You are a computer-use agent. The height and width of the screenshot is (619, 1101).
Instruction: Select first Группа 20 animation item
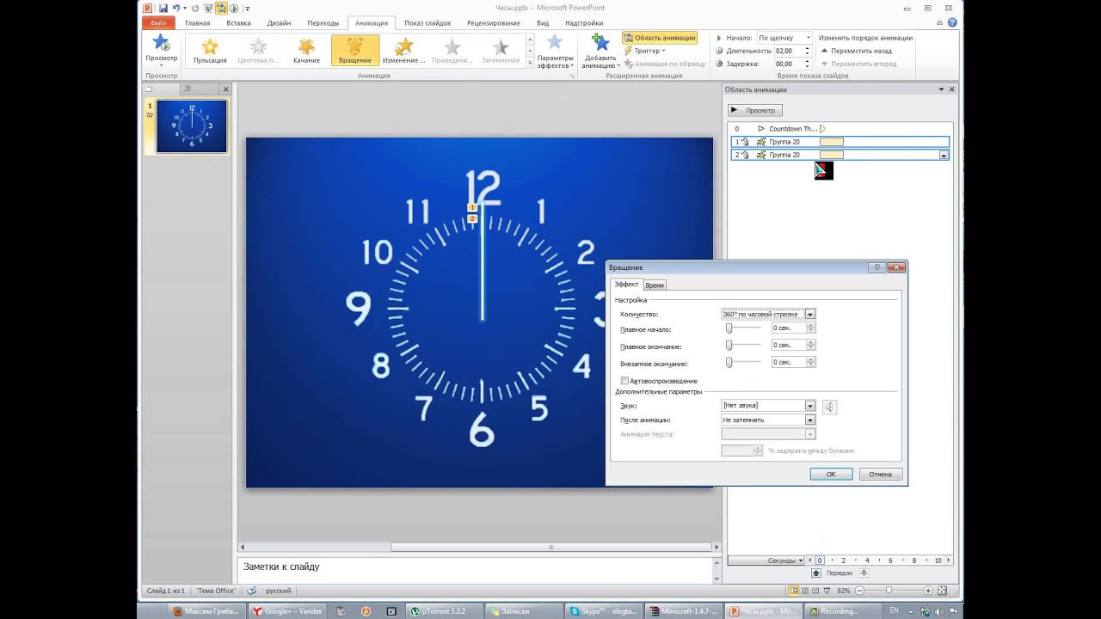click(x=840, y=142)
